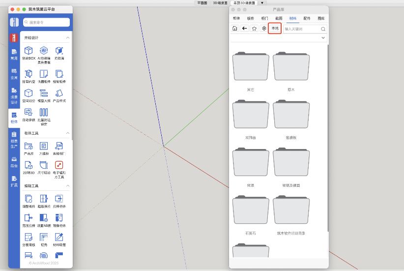Switch to the 板件 tab
Image resolution: width=404 pixels, height=271 pixels.
click(251, 18)
